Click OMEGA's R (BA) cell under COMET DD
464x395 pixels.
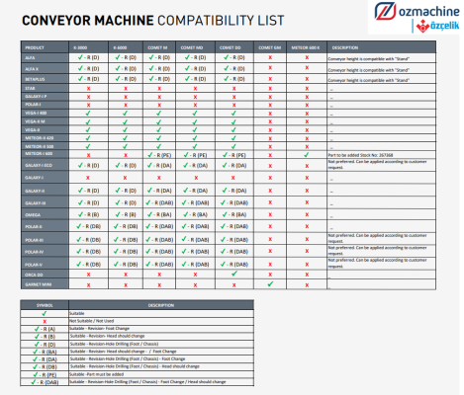[234, 214]
